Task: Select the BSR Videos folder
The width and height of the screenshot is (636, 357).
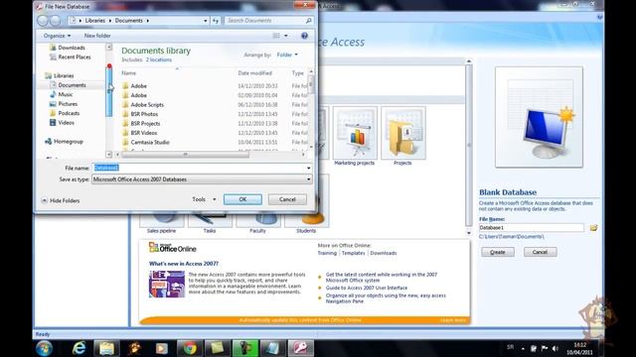Action: [139, 133]
